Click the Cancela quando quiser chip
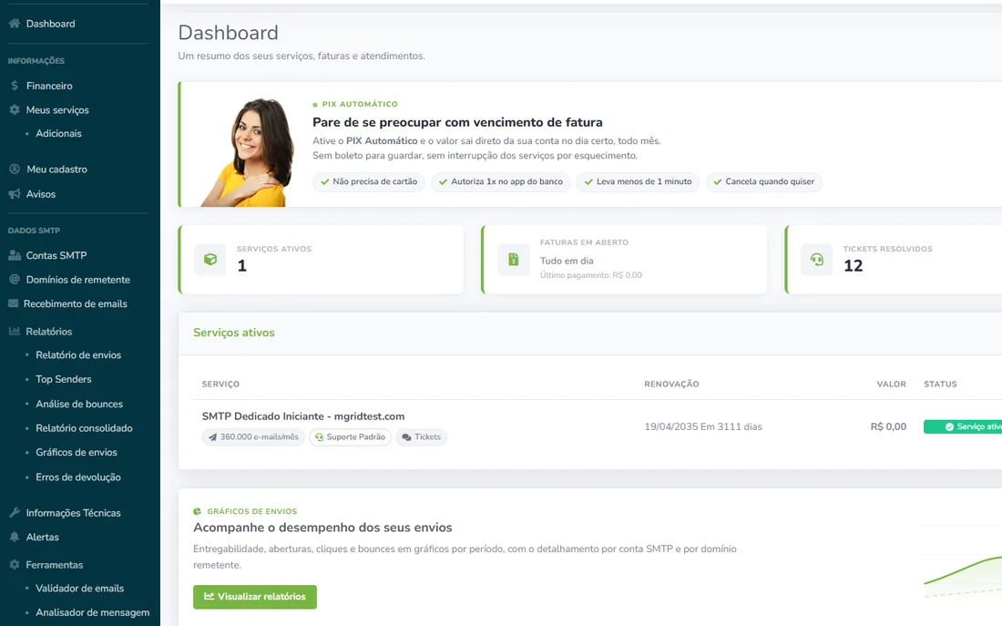Screen dimensions: 1002x626 763,181
